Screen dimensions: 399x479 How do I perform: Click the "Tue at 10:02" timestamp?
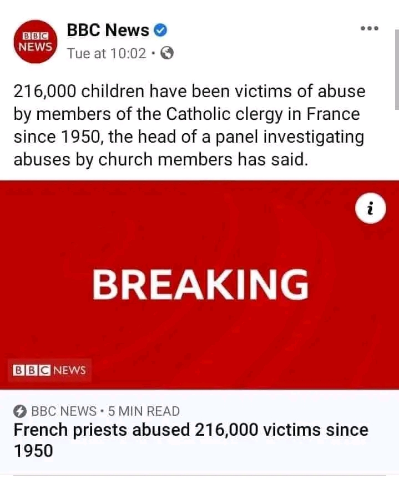[x=107, y=54]
